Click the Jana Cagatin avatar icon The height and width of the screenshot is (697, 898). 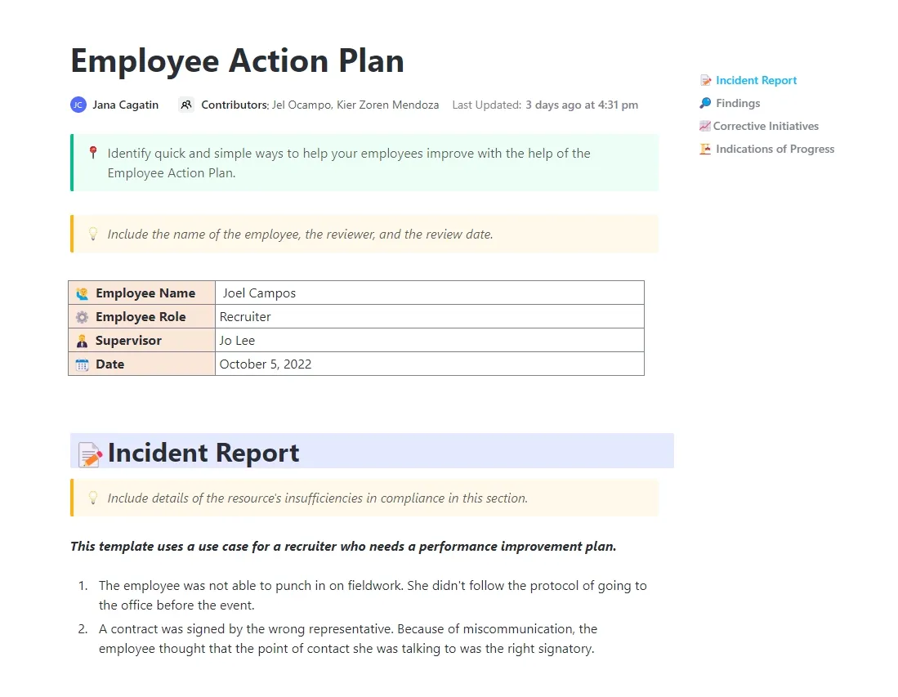click(78, 105)
